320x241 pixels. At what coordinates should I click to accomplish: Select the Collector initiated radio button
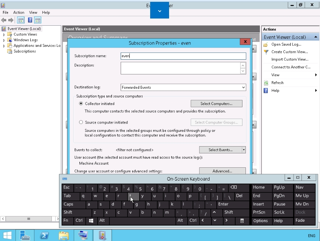[81, 104]
